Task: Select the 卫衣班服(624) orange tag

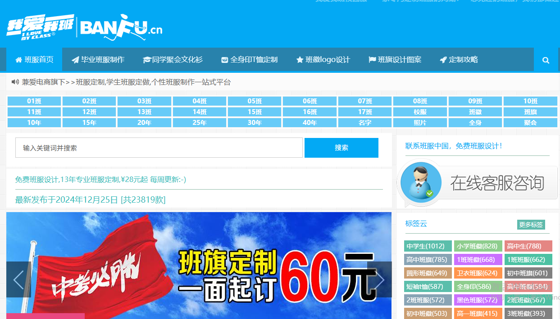Action: click(477, 273)
